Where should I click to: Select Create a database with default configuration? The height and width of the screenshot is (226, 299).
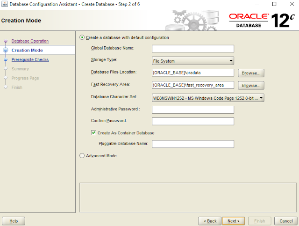coord(82,37)
